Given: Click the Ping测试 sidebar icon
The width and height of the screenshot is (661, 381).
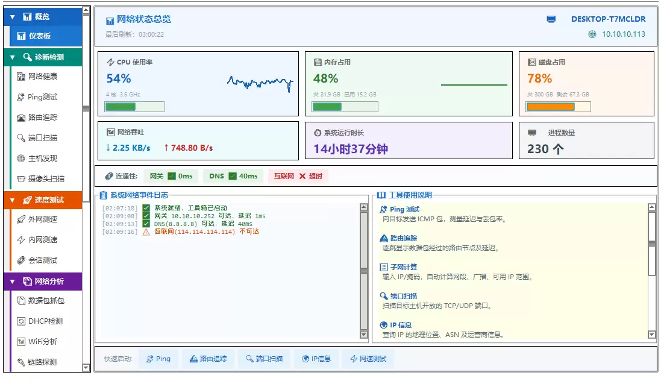Looking at the screenshot, I should pyautogui.click(x=20, y=97).
